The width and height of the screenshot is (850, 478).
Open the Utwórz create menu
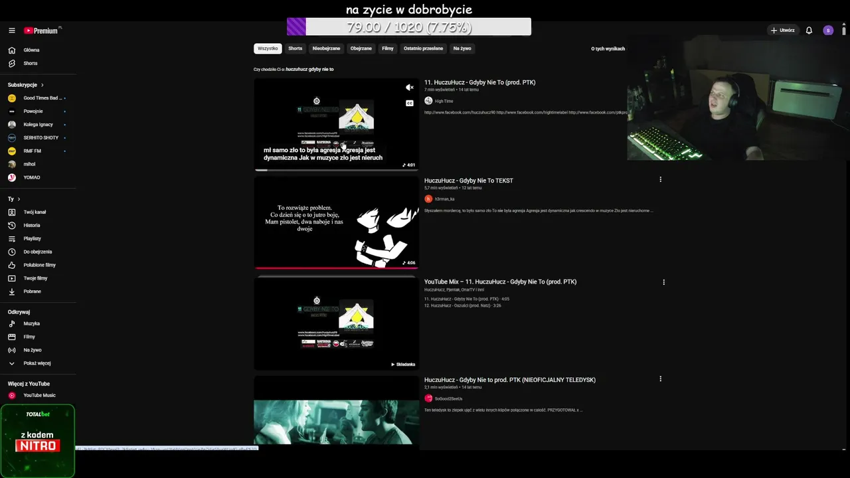point(782,31)
